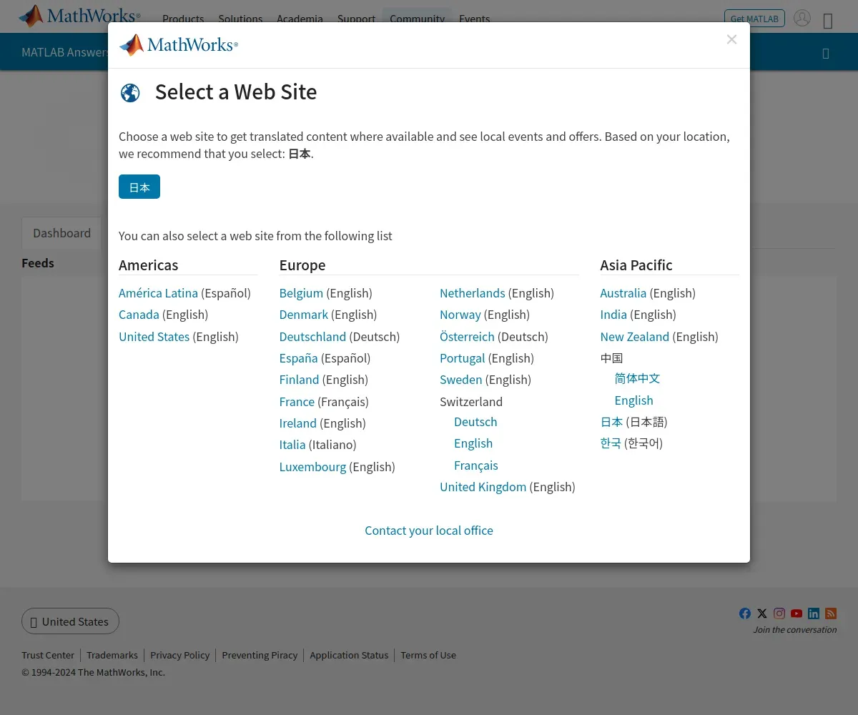Screen dimensions: 858x715
Task: Open the Products menu
Action: (x=183, y=19)
